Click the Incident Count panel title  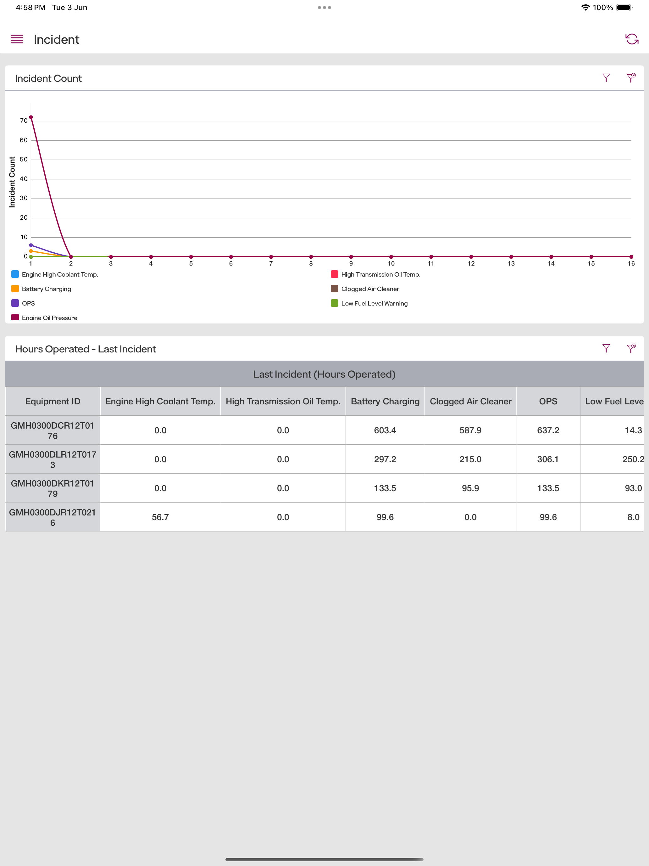pos(48,78)
